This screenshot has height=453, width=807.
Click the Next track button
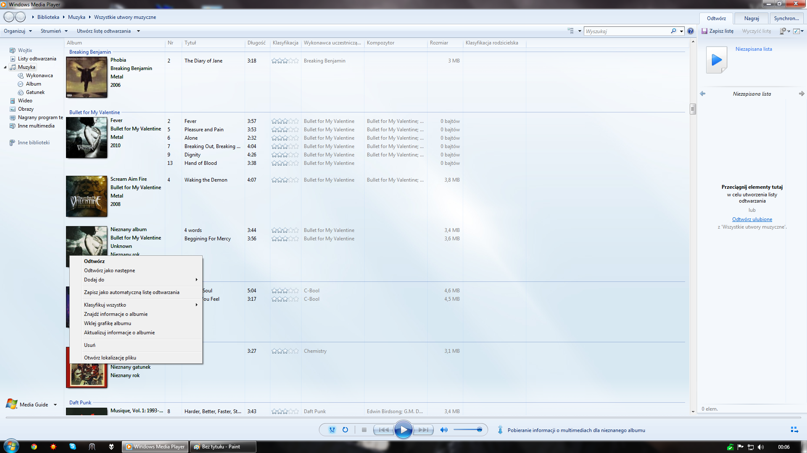(x=423, y=430)
